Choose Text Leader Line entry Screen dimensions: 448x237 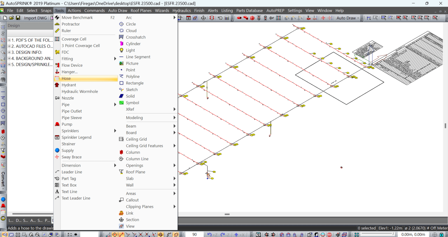76,198
